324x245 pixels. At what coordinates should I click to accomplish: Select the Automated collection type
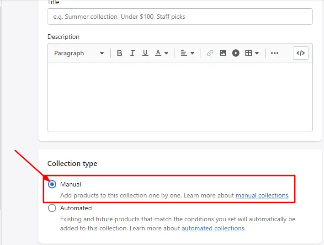tap(52, 208)
